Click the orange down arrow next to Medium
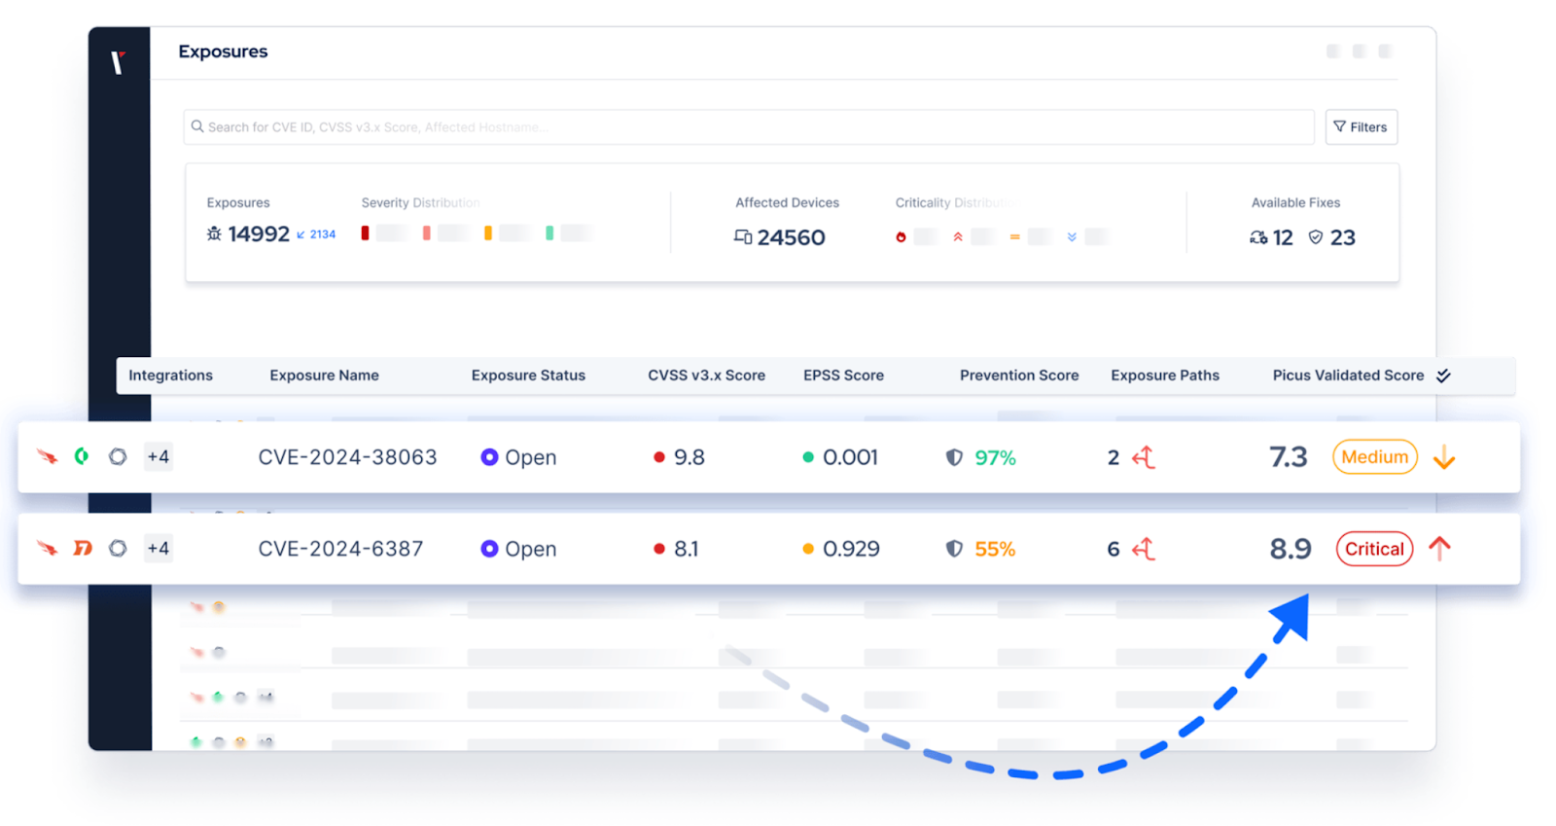 pyautogui.click(x=1444, y=457)
